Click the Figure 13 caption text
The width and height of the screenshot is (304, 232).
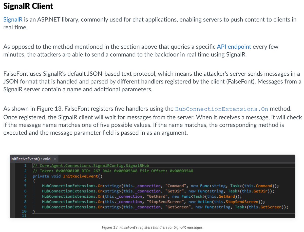(153, 227)
